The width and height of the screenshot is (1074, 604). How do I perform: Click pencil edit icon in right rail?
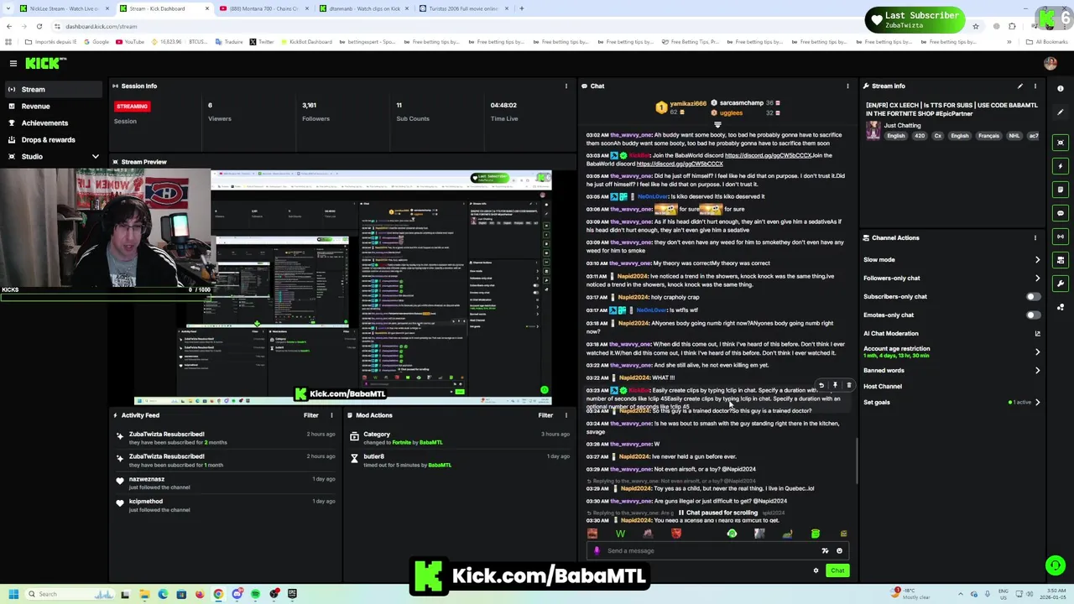coord(1061,112)
